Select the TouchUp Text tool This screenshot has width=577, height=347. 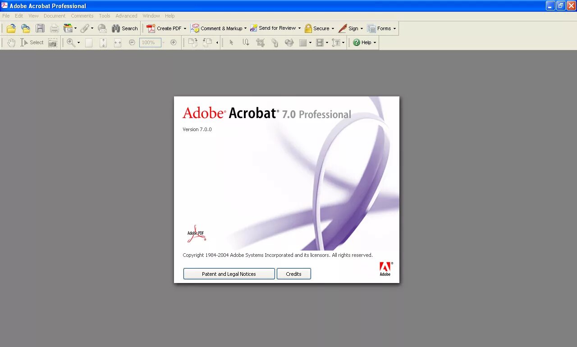pos(336,42)
